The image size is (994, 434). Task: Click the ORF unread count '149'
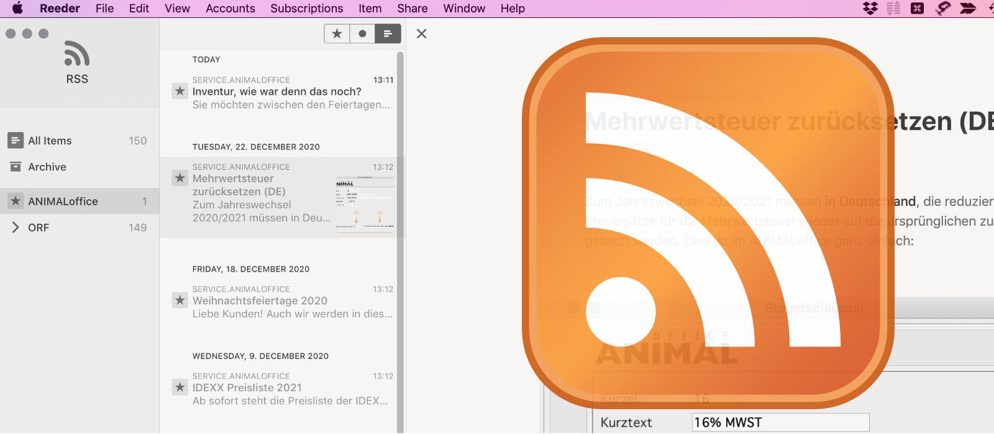pyautogui.click(x=138, y=228)
